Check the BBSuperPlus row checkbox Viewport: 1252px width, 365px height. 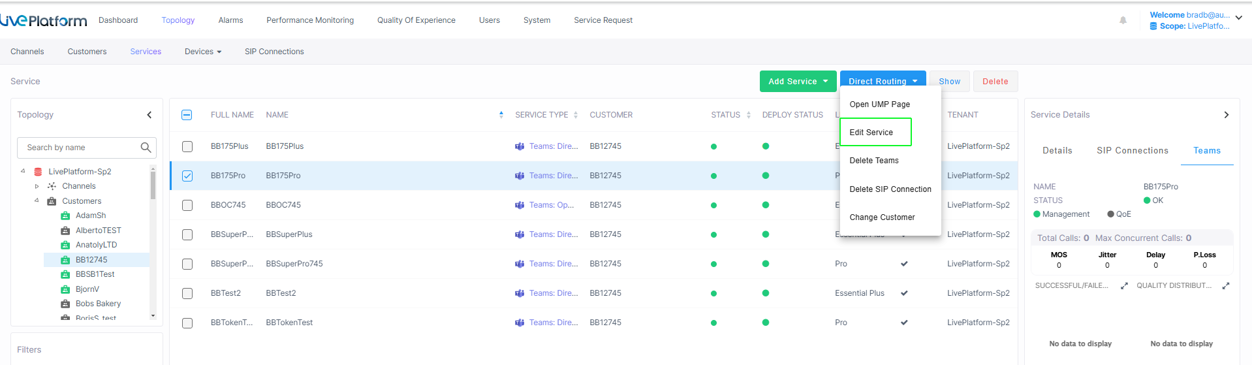coord(187,234)
